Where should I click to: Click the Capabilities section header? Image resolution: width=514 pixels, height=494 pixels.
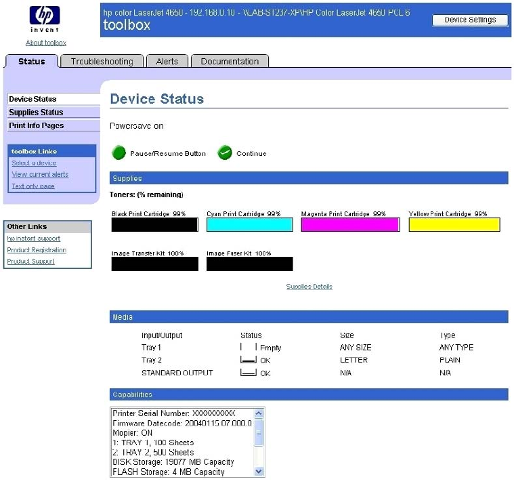(309, 394)
